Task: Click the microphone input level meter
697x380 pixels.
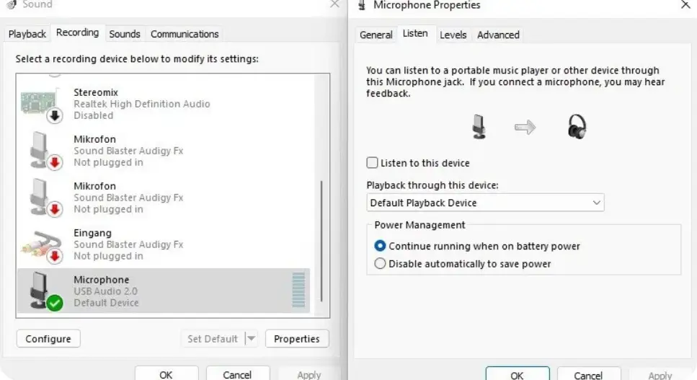Action: (x=298, y=290)
